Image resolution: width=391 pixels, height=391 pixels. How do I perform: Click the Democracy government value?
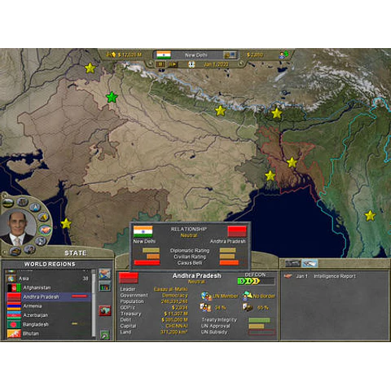[x=175, y=295]
